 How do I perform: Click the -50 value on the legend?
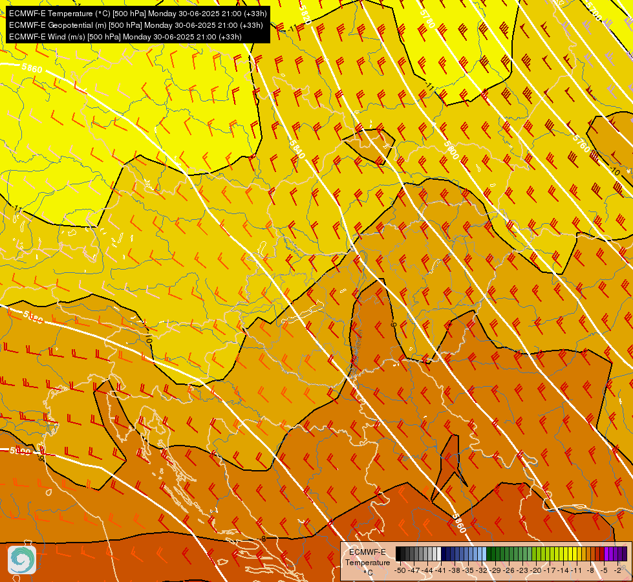(x=400, y=570)
